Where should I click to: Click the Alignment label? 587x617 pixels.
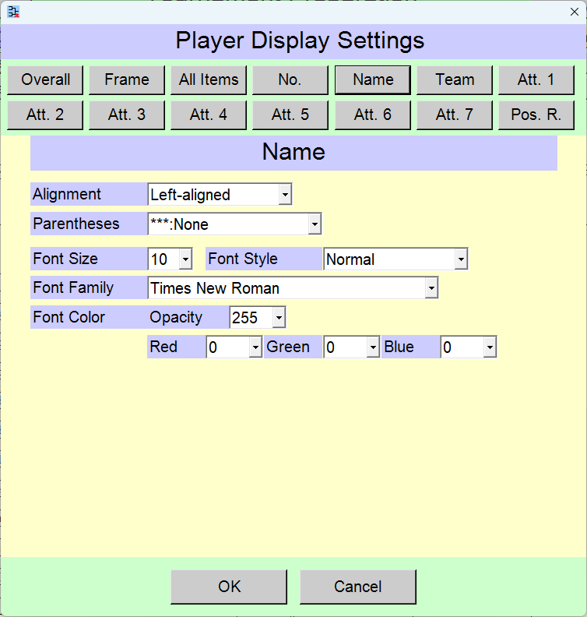(67, 194)
